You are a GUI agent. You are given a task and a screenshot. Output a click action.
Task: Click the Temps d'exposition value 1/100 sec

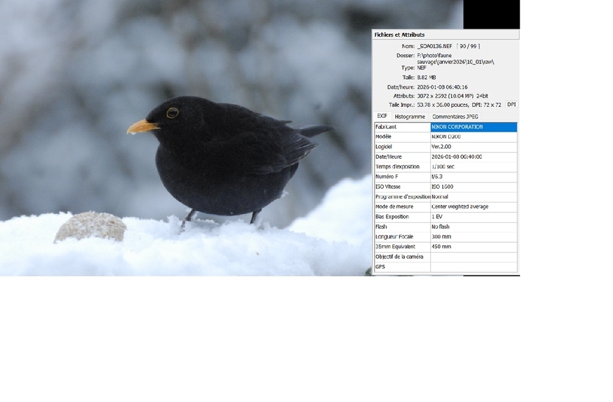[473, 167]
